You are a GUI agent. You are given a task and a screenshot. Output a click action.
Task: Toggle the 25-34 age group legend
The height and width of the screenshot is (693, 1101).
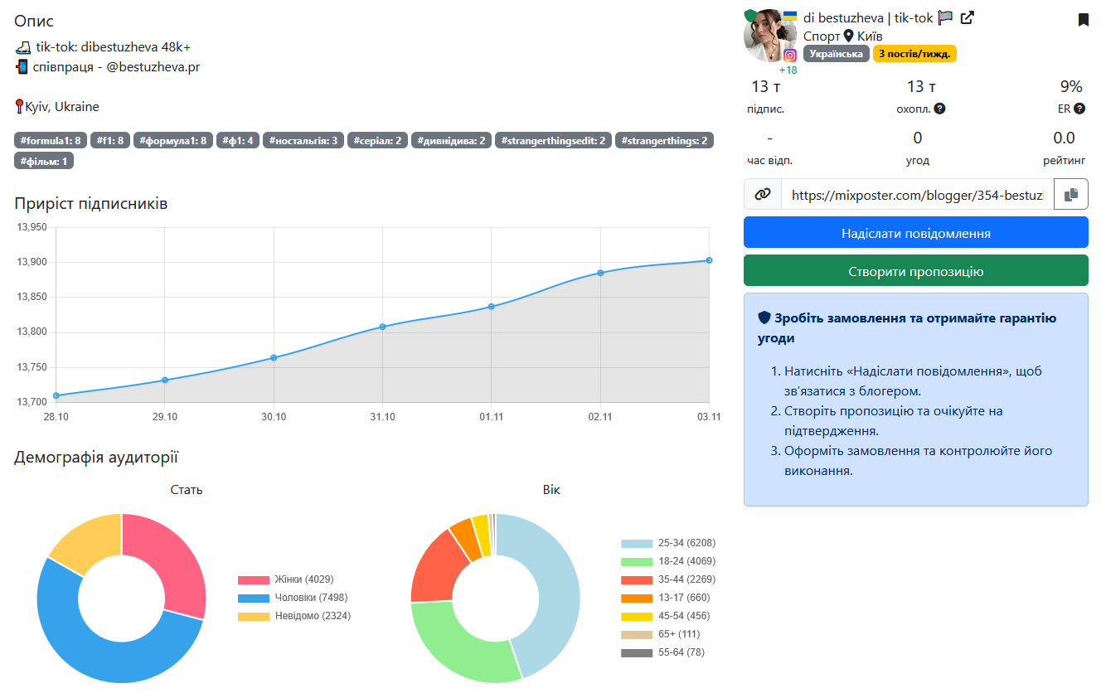667,543
